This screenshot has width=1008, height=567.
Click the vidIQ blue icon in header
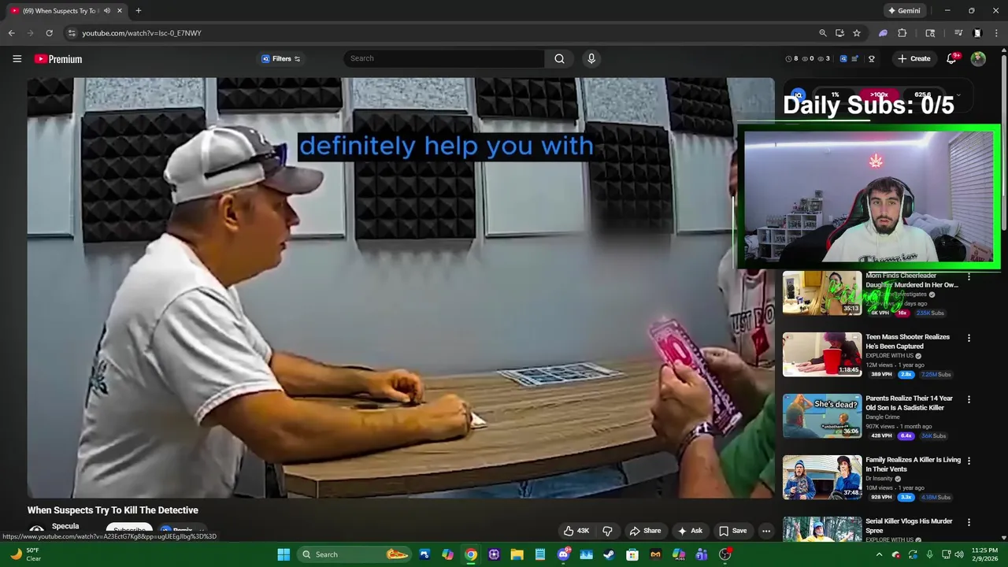843,58
